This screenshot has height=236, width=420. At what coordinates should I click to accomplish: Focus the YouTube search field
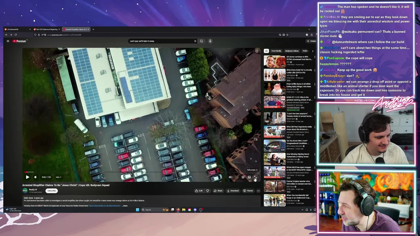tap(160, 41)
